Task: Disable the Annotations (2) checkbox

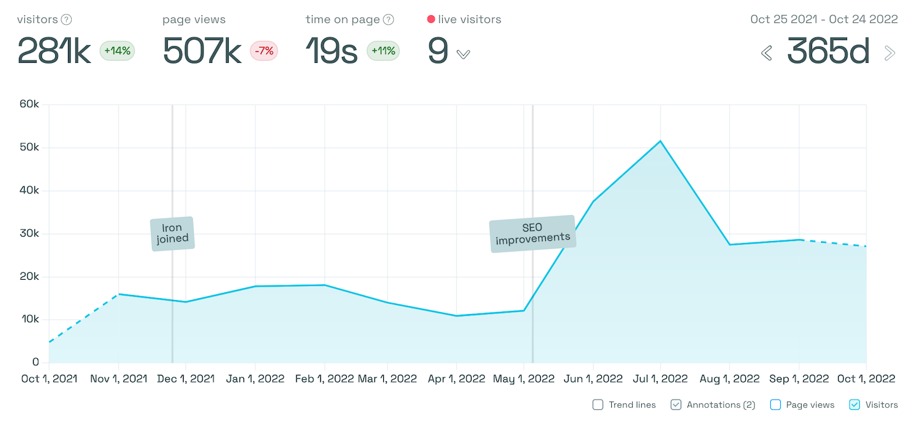Action: tap(675, 404)
